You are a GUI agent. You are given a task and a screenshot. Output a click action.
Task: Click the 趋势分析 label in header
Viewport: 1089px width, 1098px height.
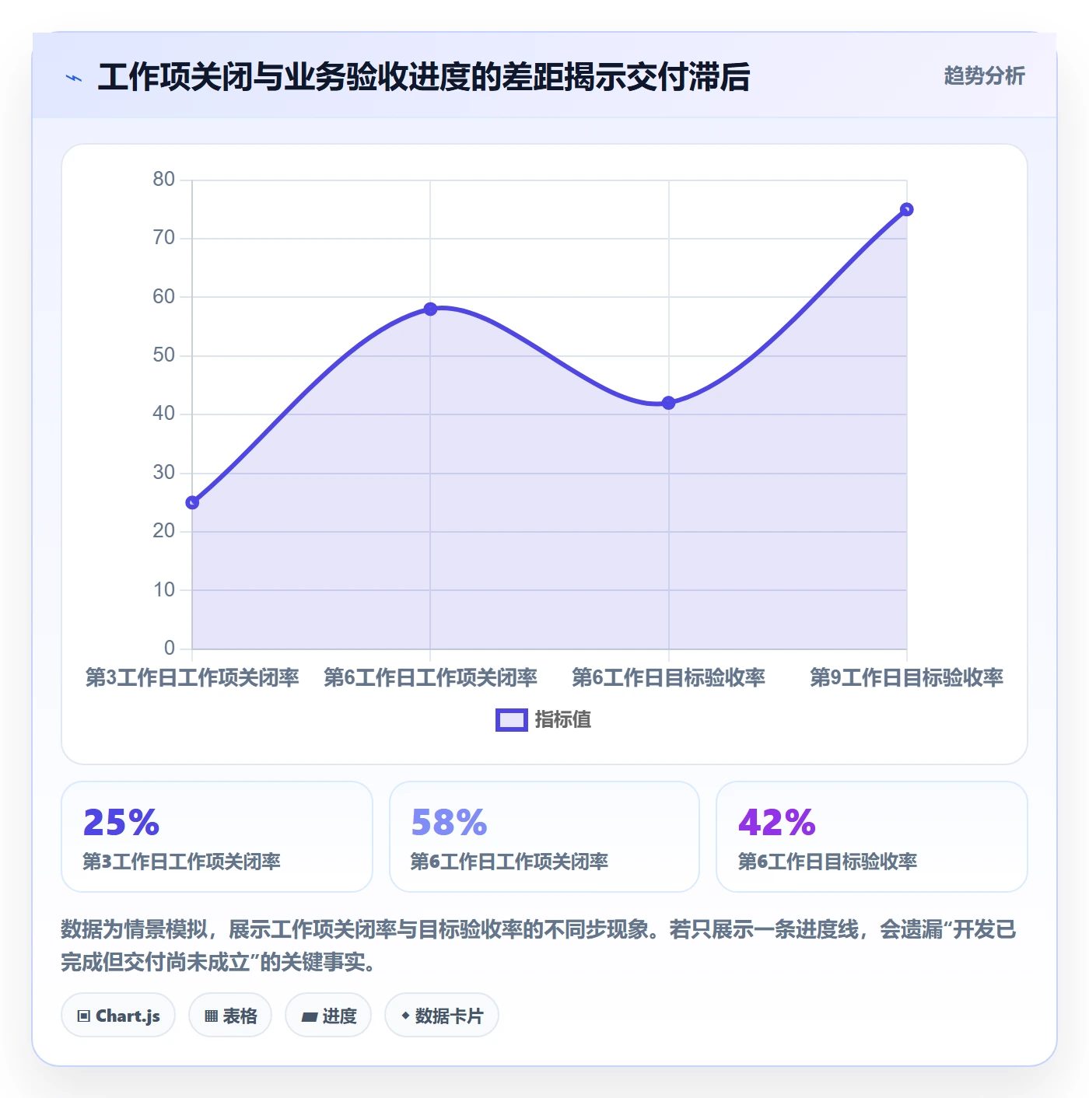click(x=984, y=75)
